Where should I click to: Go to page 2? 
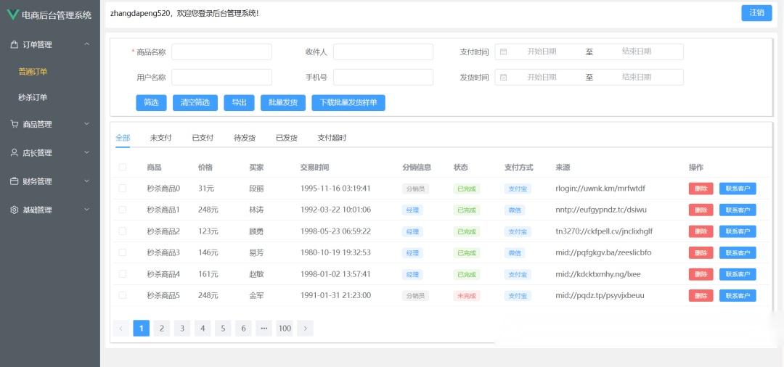pyautogui.click(x=161, y=328)
